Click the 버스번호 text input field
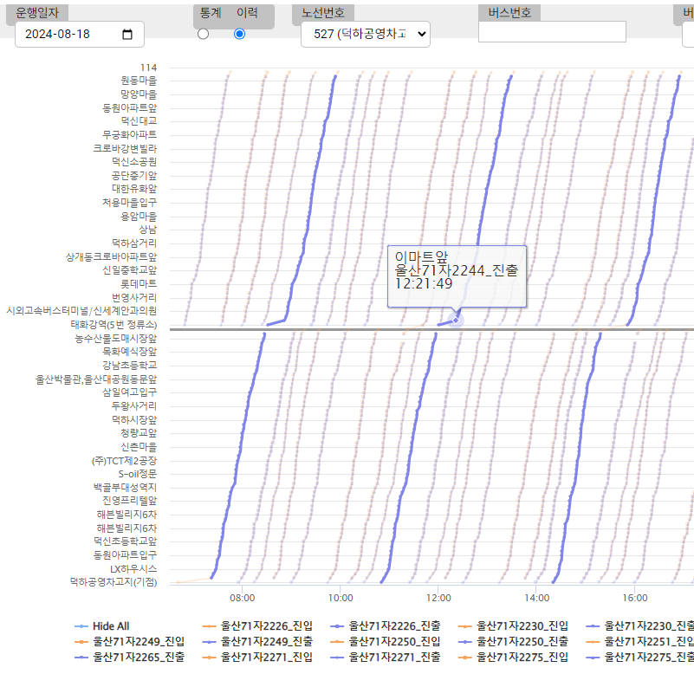This screenshot has height=674, width=694. coord(552,32)
